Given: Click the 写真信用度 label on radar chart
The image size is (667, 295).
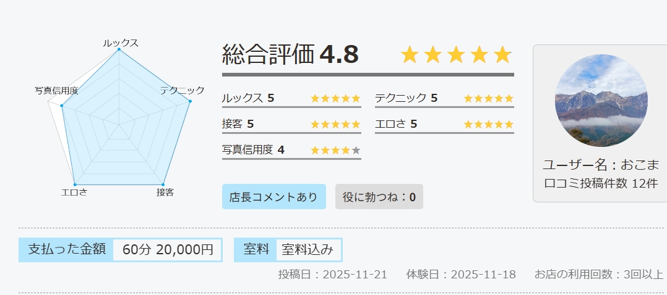Looking at the screenshot, I should pos(56,91).
